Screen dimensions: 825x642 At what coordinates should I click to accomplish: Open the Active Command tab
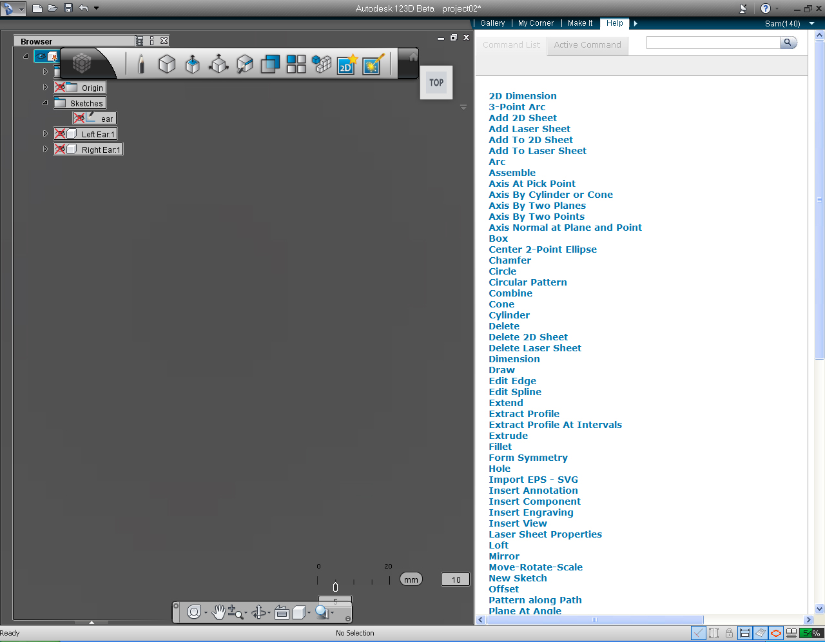(x=588, y=45)
